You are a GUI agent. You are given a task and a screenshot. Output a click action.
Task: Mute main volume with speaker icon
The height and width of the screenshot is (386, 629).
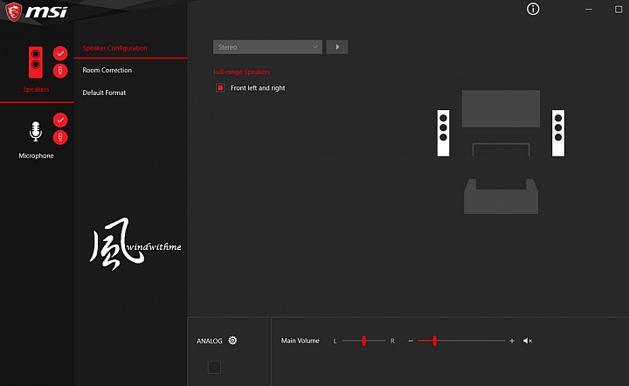click(528, 341)
